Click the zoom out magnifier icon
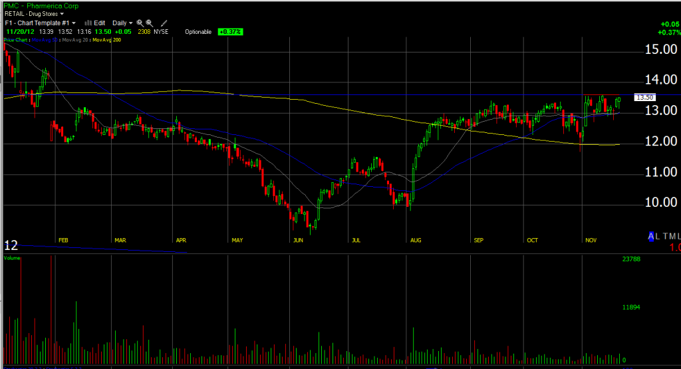The image size is (681, 369). click(x=150, y=23)
